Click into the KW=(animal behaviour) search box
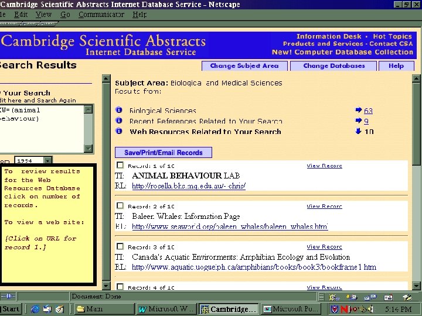 coord(42,129)
